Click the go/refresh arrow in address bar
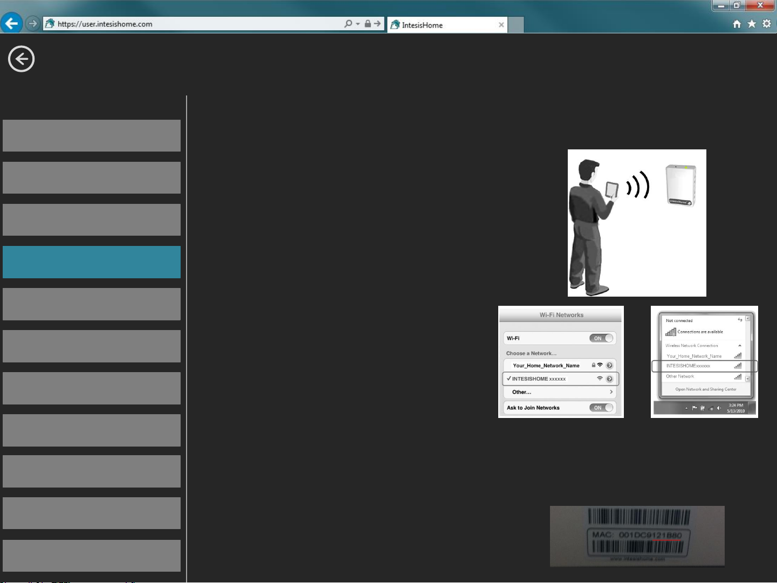Viewport: 777px width, 583px height. pyautogui.click(x=377, y=24)
